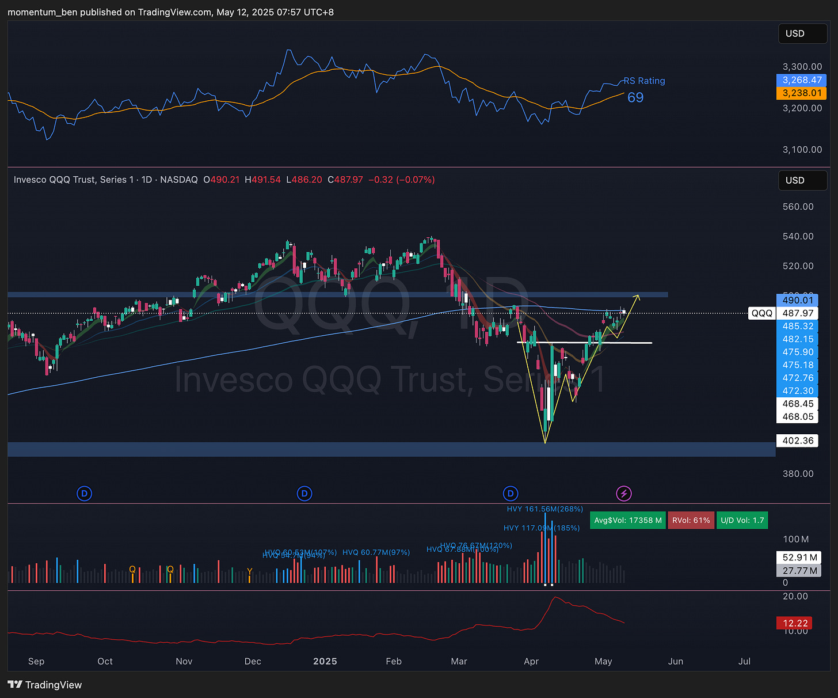Click the HVQ 60.77M(97%) volume label

(376, 552)
